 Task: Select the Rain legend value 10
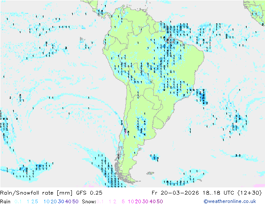click(47, 202)
